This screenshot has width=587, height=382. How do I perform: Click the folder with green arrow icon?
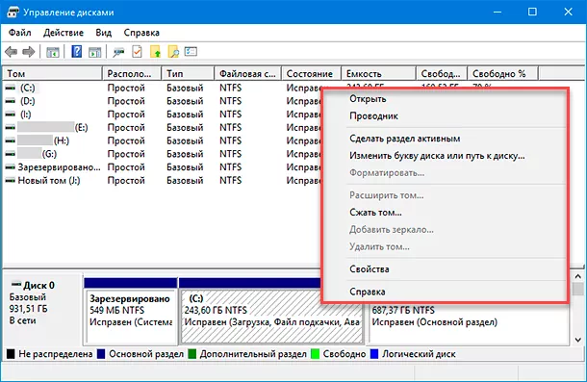pyautogui.click(x=155, y=52)
